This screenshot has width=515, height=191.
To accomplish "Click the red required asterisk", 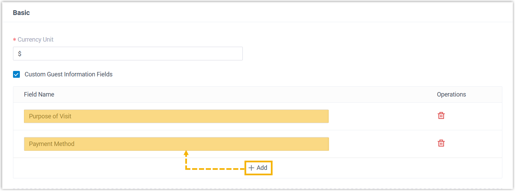I will click(14, 40).
